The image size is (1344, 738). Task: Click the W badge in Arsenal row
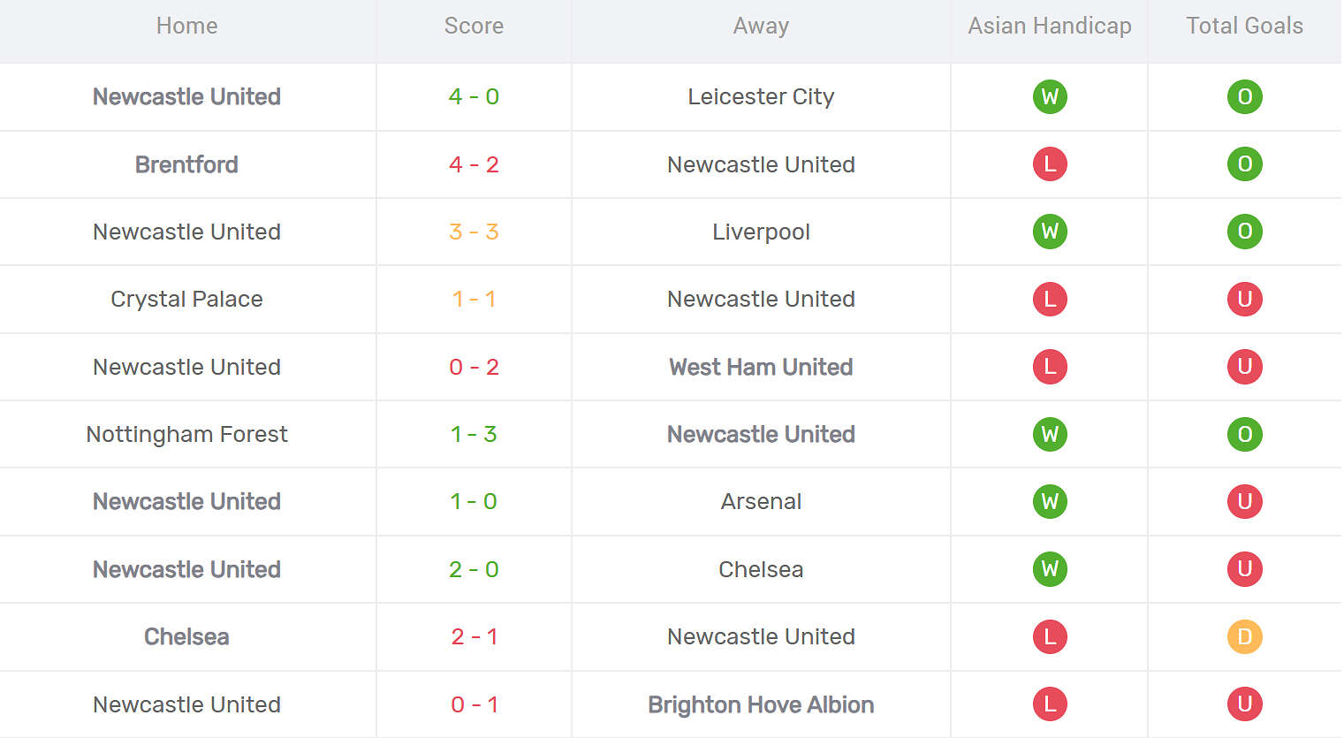click(1050, 501)
